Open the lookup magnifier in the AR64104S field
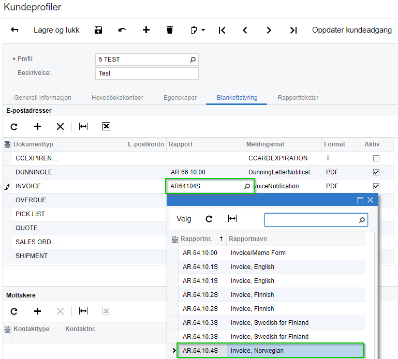The height and width of the screenshot is (359, 398). click(x=247, y=186)
